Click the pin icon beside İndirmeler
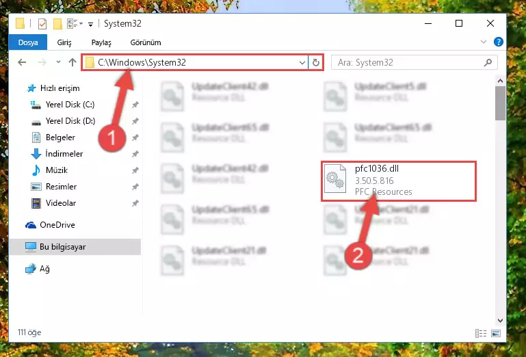This screenshot has height=357, width=526. point(135,154)
